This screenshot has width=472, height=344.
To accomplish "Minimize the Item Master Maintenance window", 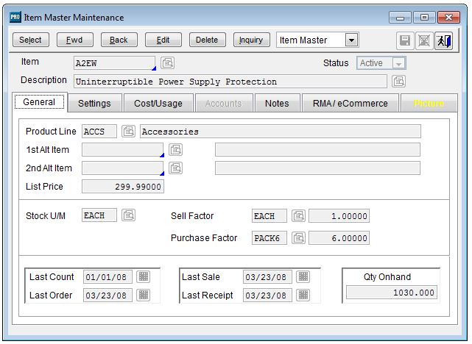I will (400, 18).
